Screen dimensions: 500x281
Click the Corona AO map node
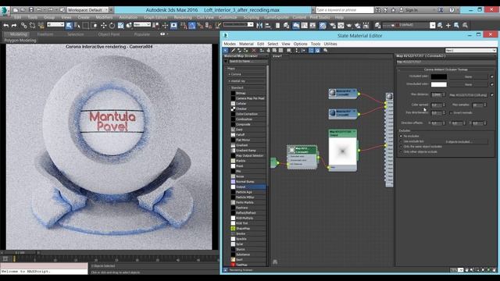302,157
